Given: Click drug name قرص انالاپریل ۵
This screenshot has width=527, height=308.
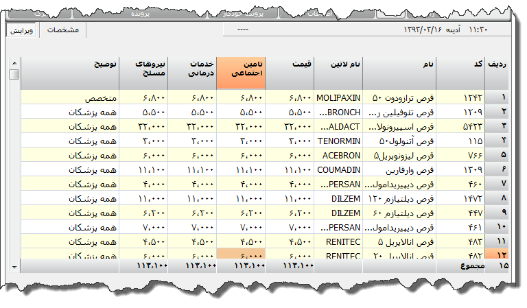Looking at the screenshot, I should (x=399, y=242).
